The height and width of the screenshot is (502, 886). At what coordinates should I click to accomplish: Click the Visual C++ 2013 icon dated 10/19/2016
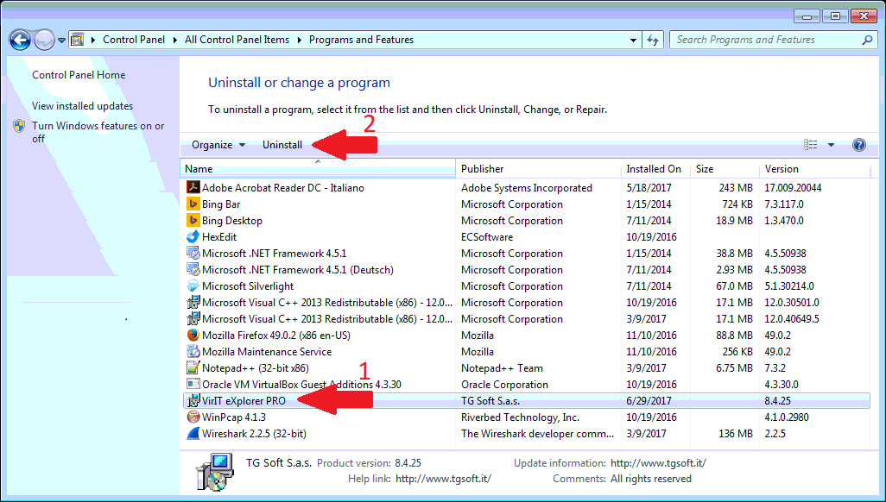coord(193,302)
